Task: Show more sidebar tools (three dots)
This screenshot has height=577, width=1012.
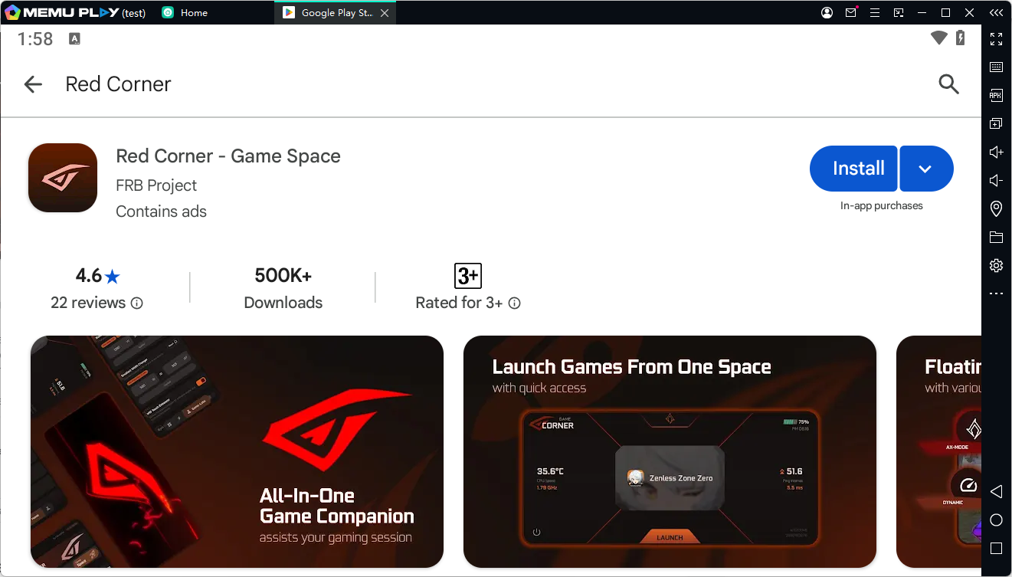Action: pyautogui.click(x=996, y=293)
